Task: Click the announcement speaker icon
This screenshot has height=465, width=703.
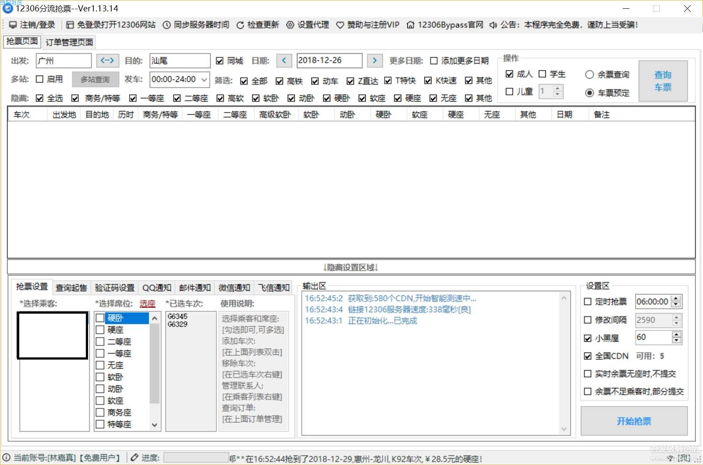Action: [493, 25]
